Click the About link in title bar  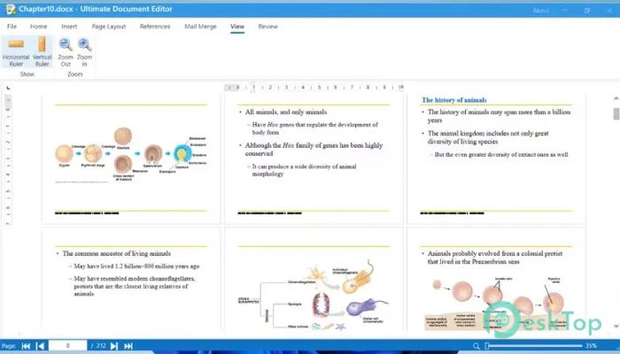540,11
